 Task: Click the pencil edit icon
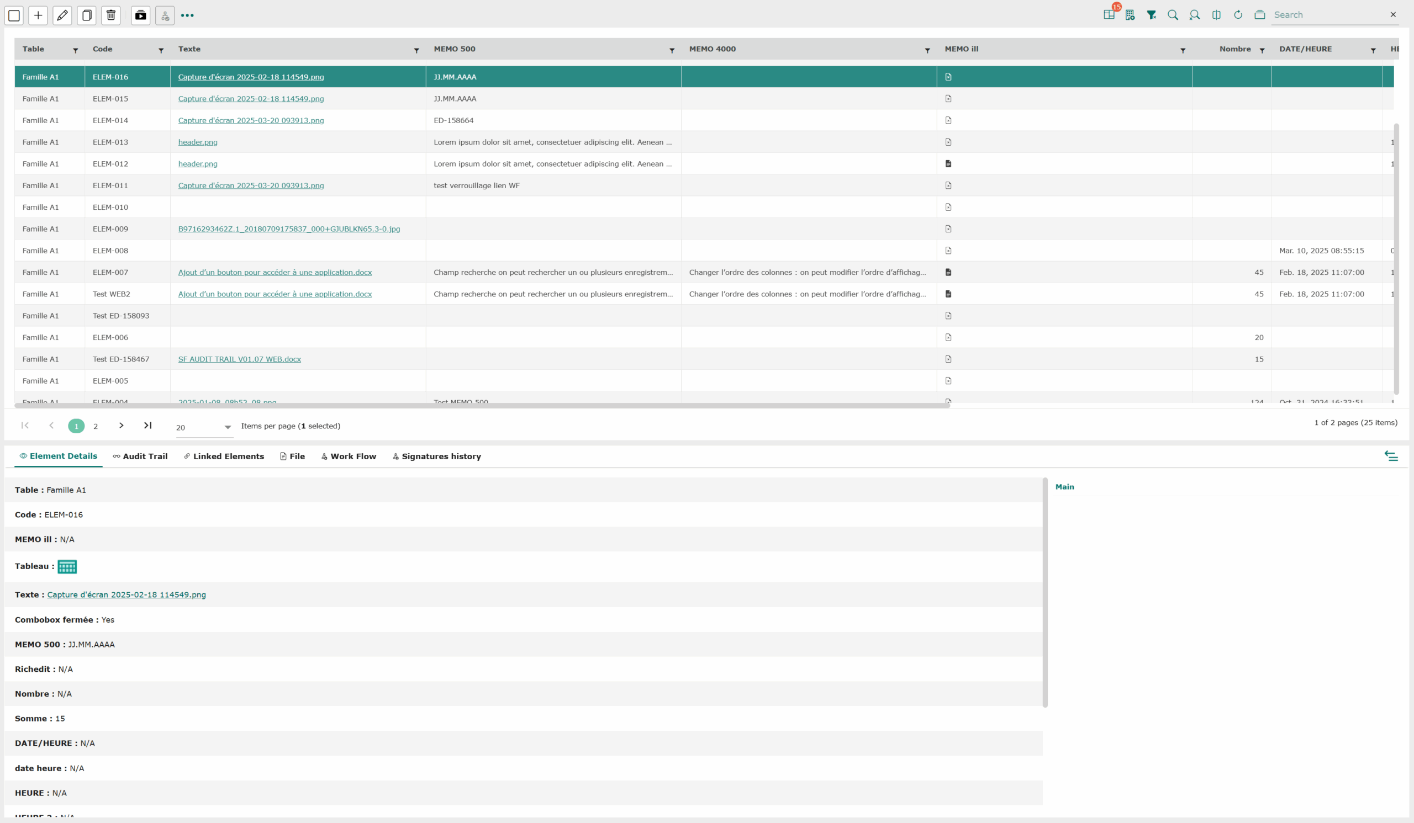point(62,15)
